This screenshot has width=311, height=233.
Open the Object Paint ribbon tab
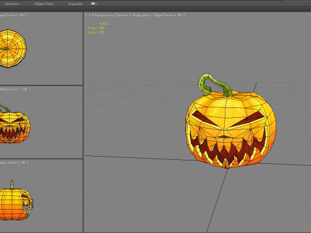[x=44, y=4]
